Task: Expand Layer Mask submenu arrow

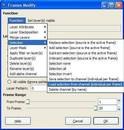Action: point(45,48)
